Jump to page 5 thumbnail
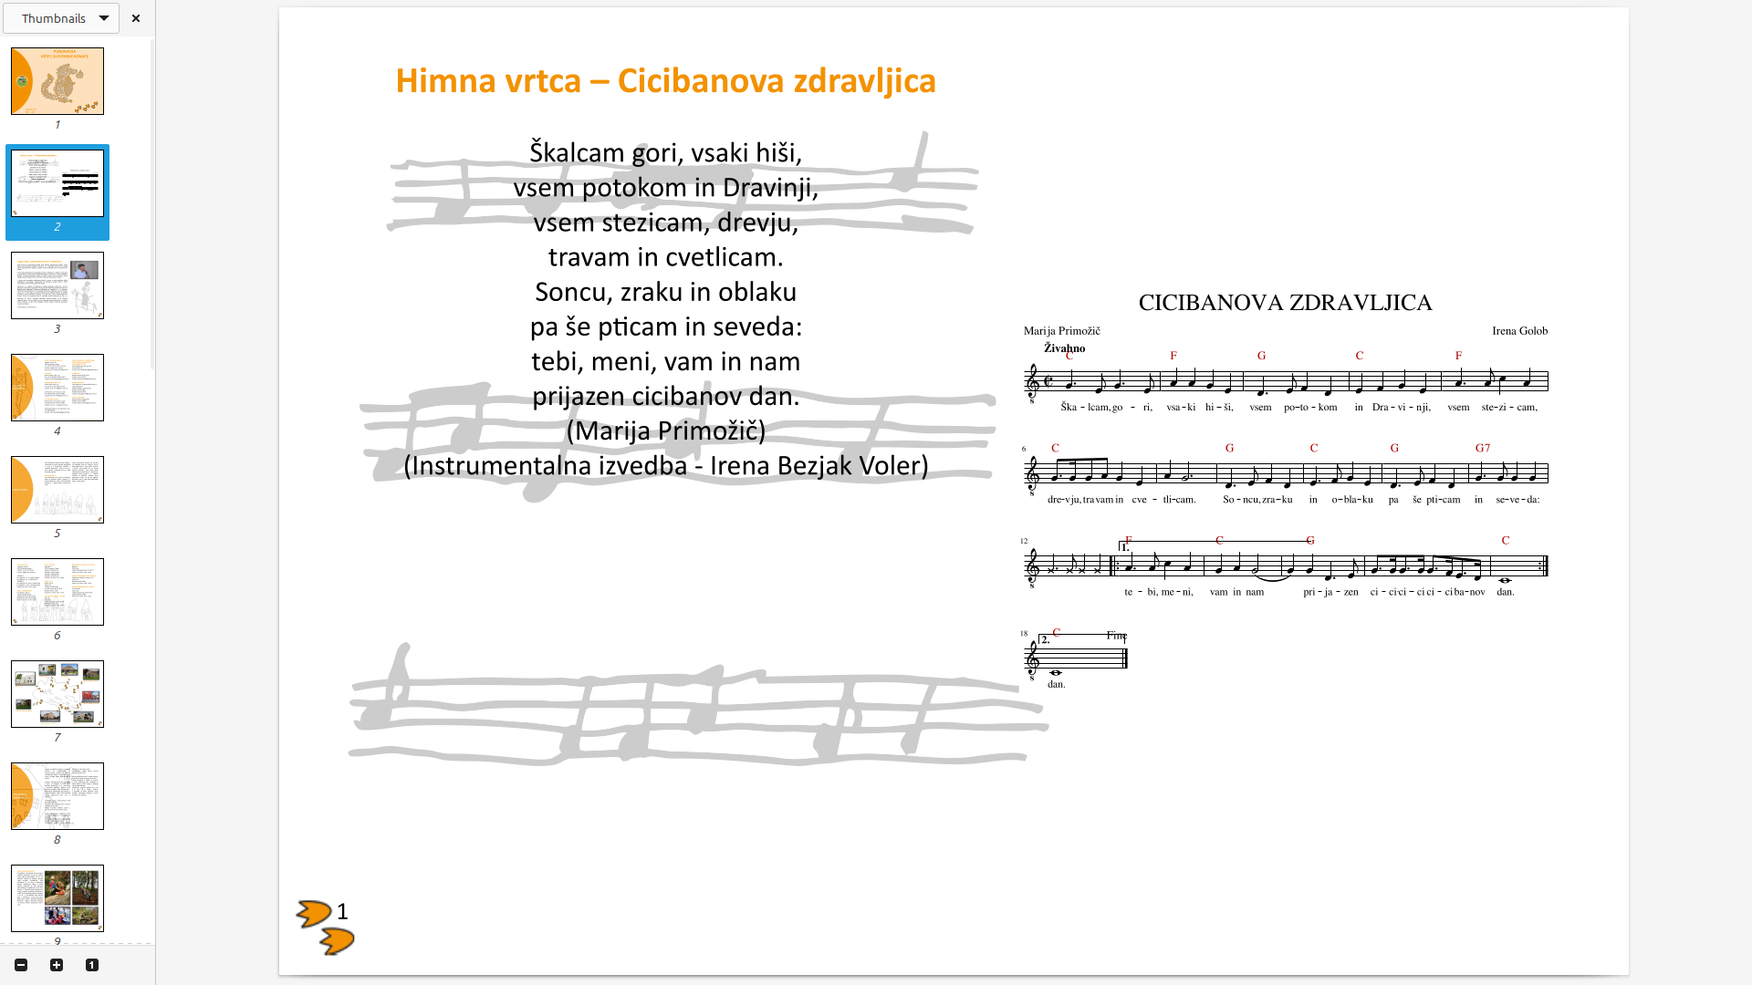 57,490
